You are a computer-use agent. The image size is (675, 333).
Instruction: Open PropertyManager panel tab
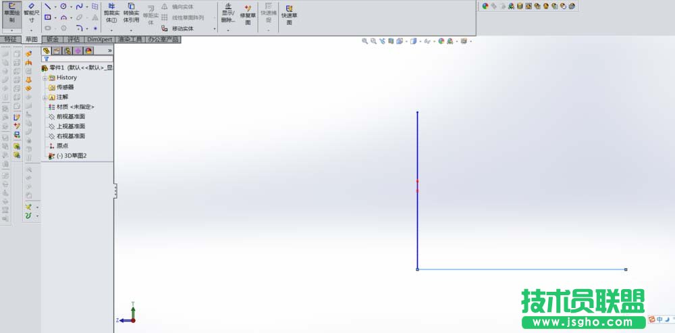[x=57, y=51]
